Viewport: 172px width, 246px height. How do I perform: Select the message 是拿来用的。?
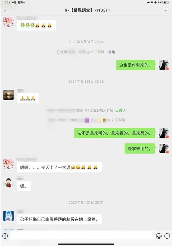140,148
